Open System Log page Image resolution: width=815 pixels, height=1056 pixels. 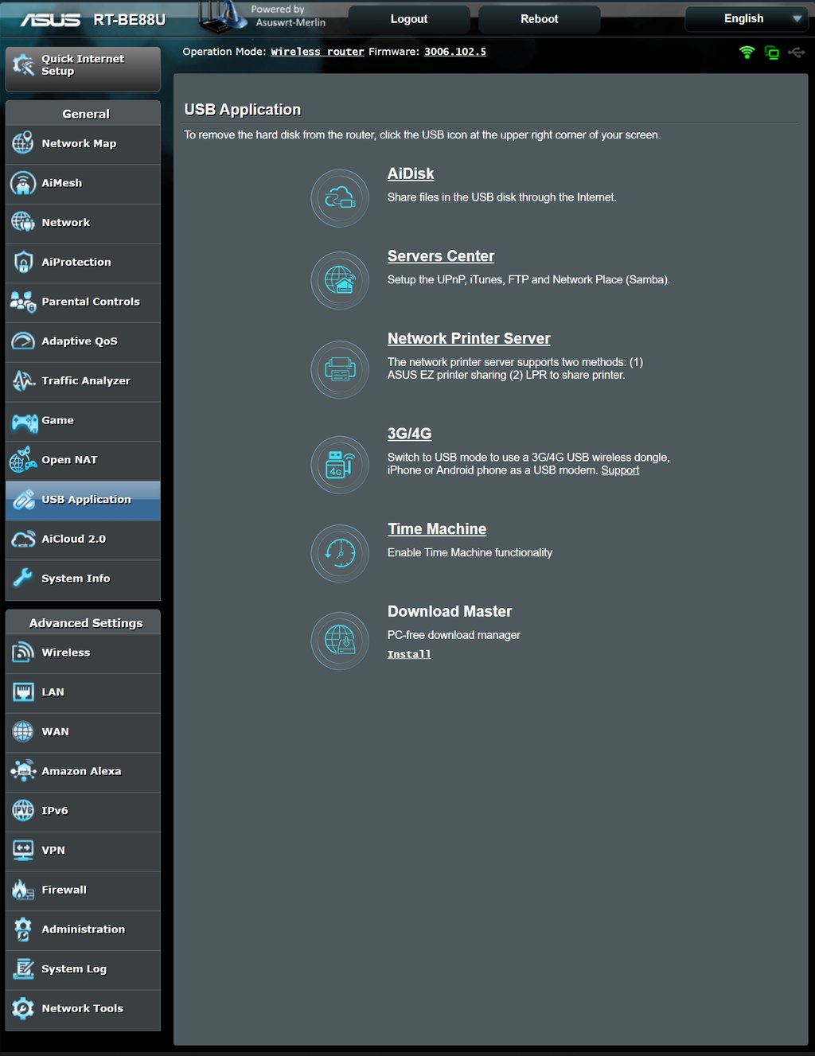point(83,969)
